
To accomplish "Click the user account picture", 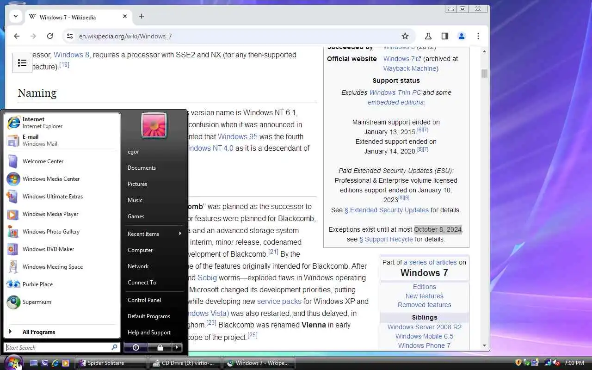I will [154, 125].
